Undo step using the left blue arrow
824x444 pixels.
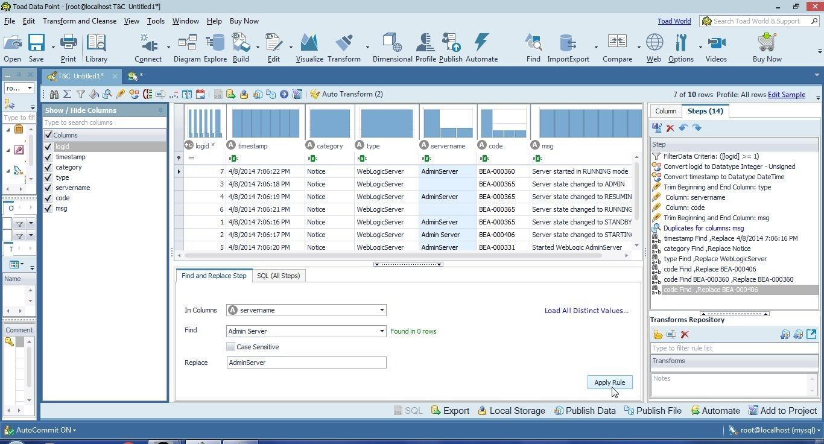(x=683, y=128)
